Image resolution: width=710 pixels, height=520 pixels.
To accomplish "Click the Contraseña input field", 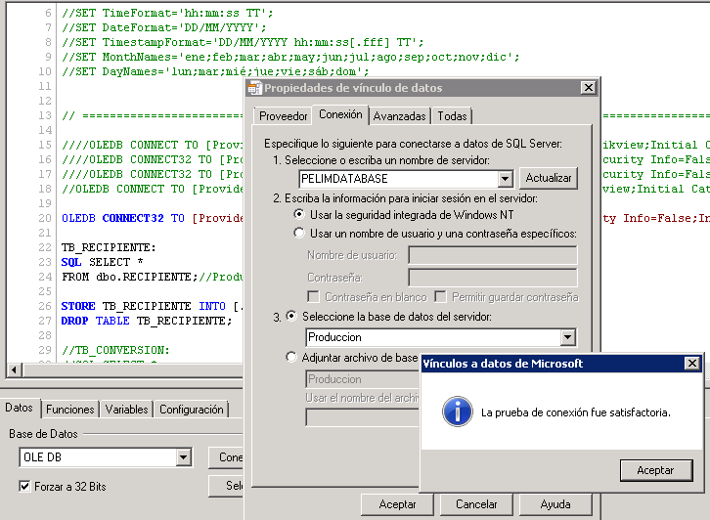I will point(493,277).
